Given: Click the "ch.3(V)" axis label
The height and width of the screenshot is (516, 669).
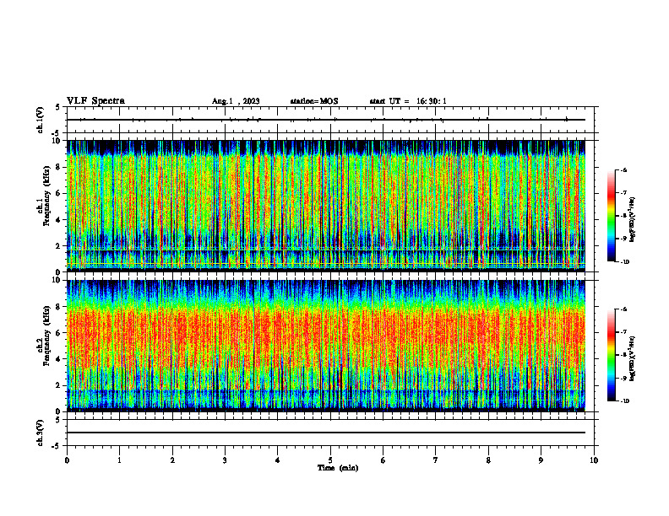Looking at the screenshot, I should [x=41, y=433].
